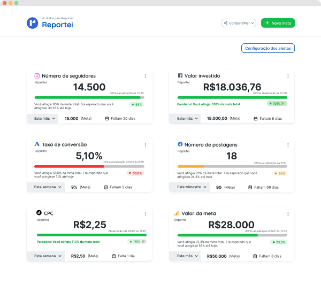Click the Reportei logo icon
The height and width of the screenshot is (285, 321).
pos(32,23)
